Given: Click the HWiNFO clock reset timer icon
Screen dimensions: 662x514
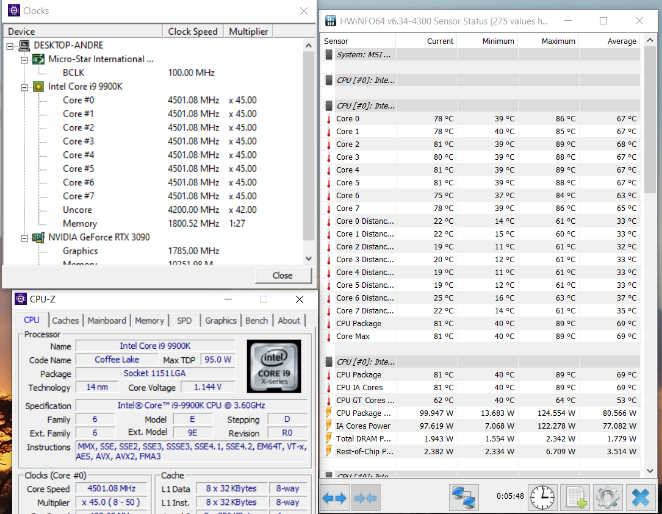Looking at the screenshot, I should click(x=542, y=498).
